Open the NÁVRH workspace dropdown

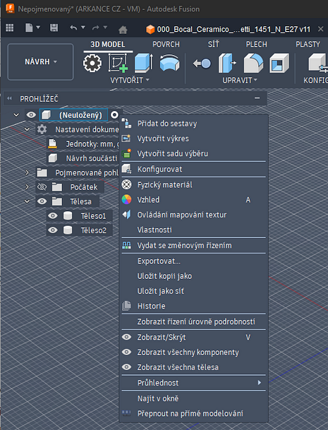tap(40, 61)
